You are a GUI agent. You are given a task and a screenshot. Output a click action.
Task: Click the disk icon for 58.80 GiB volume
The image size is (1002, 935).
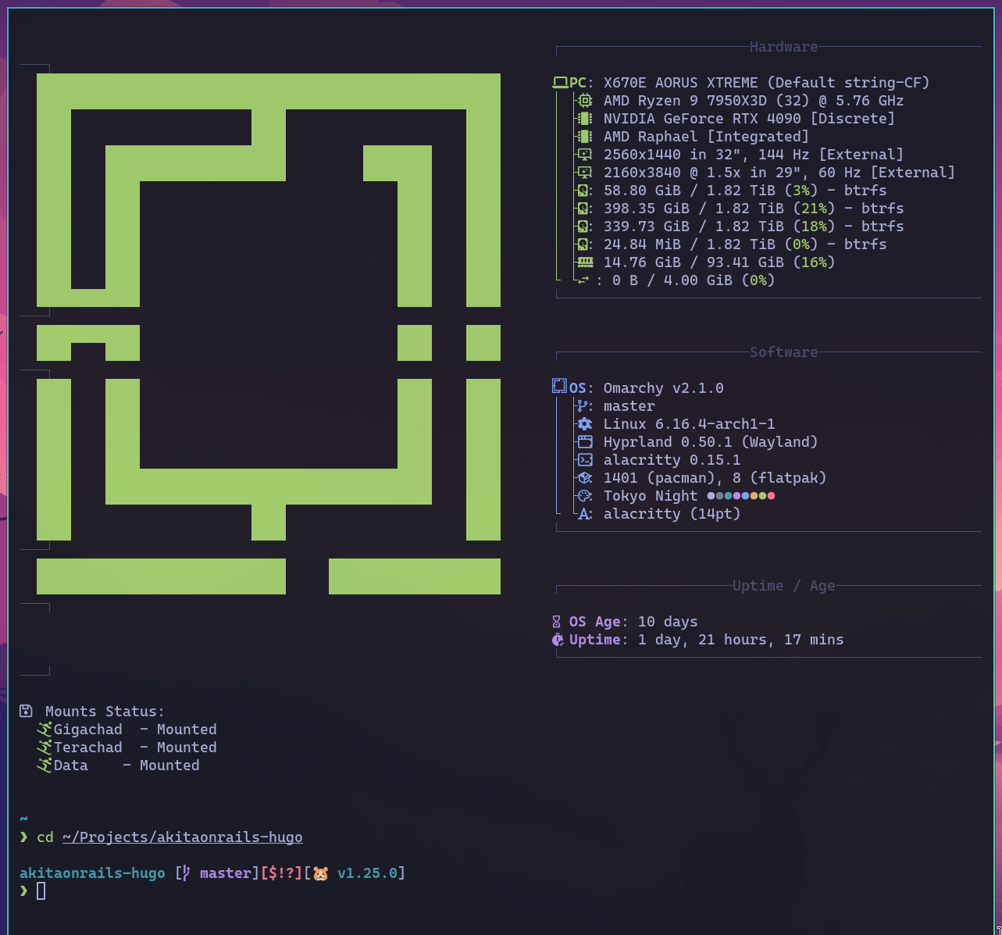[x=583, y=191]
